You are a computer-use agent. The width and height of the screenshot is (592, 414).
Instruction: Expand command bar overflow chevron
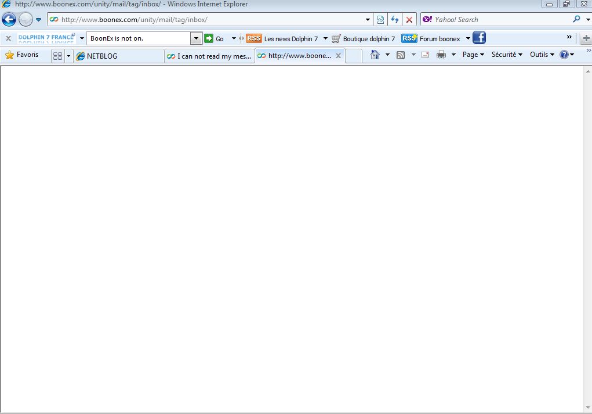589,51
